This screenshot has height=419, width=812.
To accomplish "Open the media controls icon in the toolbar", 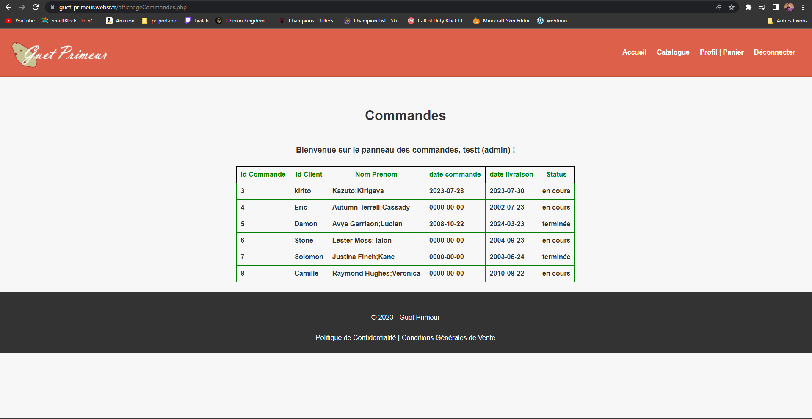I will tap(762, 7).
